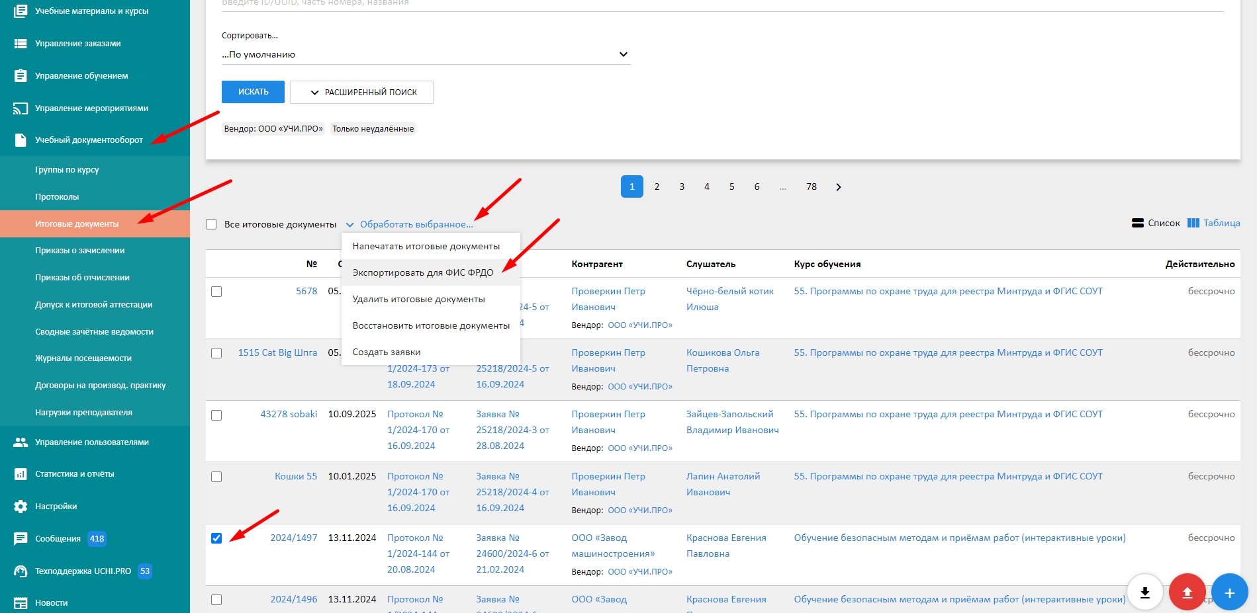
Task: Open Сводные зачётные ведомости
Action: 95,332
